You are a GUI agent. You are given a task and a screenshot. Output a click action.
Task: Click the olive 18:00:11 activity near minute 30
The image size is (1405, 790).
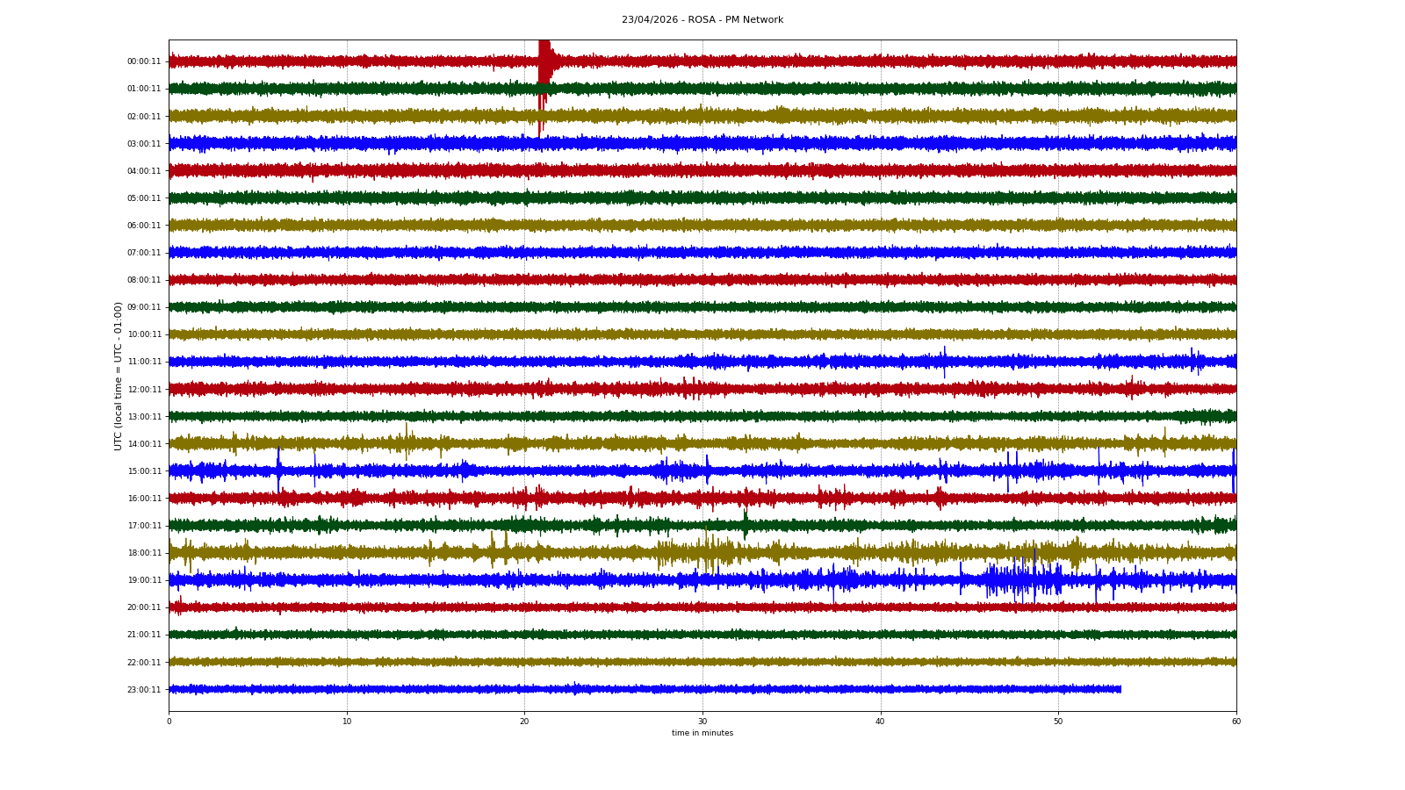pyautogui.click(x=707, y=552)
